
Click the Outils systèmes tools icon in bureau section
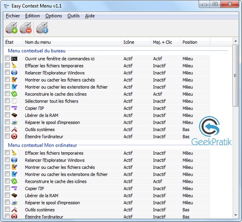(x=14, y=129)
